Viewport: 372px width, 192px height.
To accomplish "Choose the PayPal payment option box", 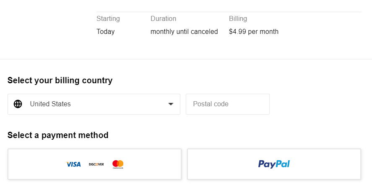I will (x=274, y=164).
